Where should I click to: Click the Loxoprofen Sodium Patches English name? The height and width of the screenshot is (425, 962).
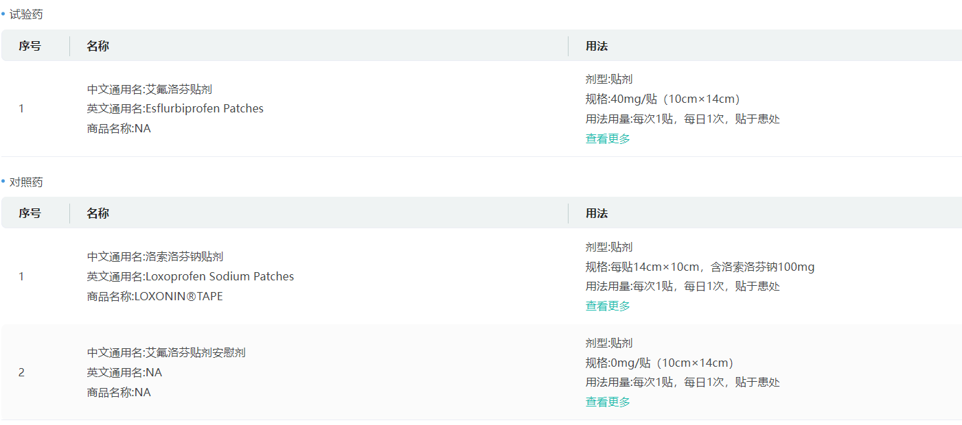coord(219,276)
